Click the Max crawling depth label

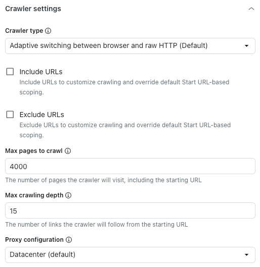point(34,195)
